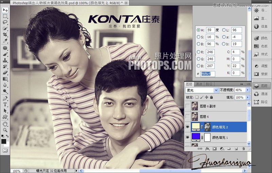This screenshot has height=173, width=272.
Task: Delete the selected layer
Action: click(x=243, y=149)
